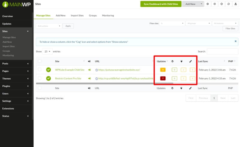Click WordPress updates 0 badge for WPKube site
The width and height of the screenshot is (240, 147).
[x=174, y=70]
